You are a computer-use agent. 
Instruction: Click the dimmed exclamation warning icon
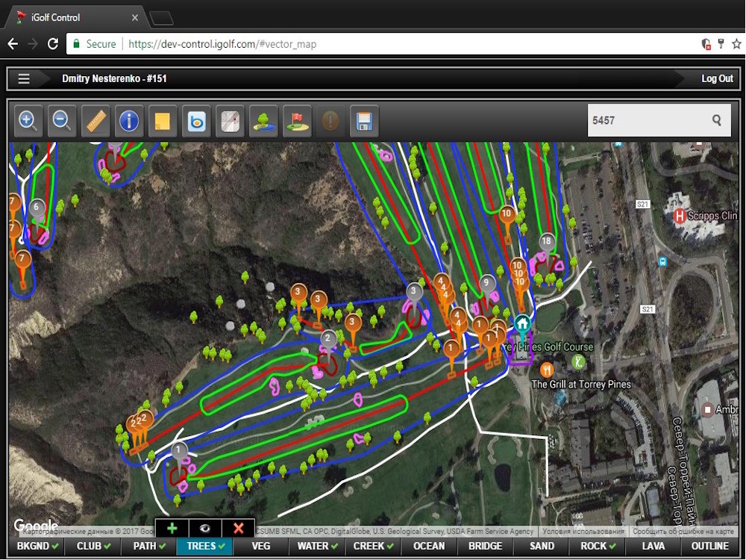(x=330, y=121)
